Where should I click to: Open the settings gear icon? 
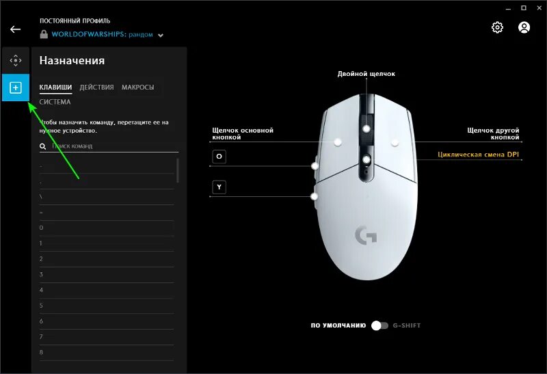point(497,27)
